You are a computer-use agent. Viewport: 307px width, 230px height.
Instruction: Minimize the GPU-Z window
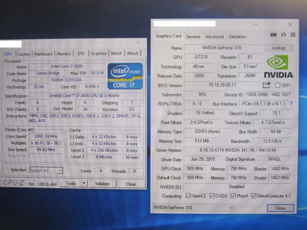coord(255,24)
